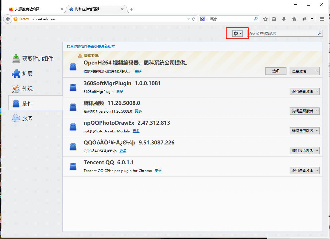Click 更多 link for 腾讯视频

[138, 111]
